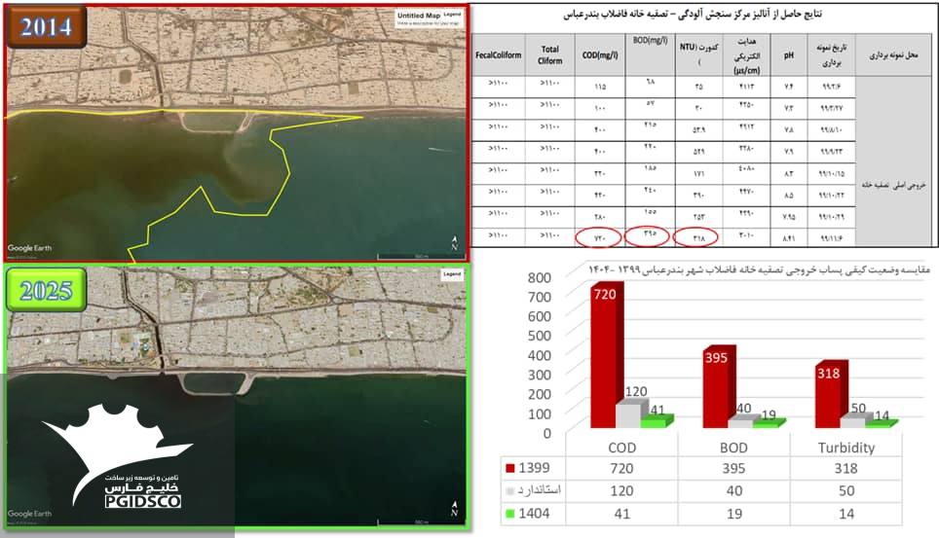The width and height of the screenshot is (939, 538).
Task: Click the FecalColiform column header
Action: click(499, 55)
